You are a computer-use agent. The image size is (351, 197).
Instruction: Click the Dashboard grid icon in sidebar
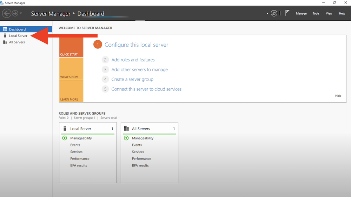pos(5,29)
